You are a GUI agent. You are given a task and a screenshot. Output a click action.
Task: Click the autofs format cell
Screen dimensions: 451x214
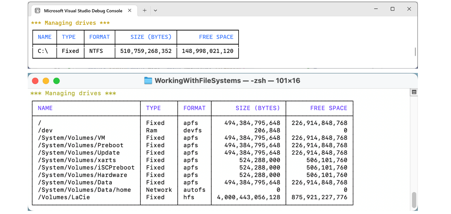click(x=194, y=190)
